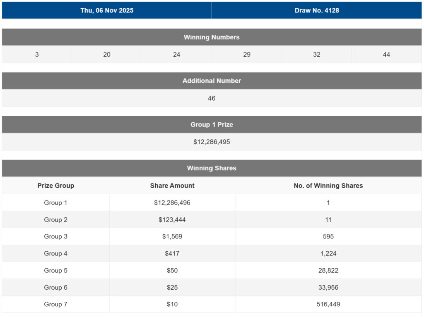Click the Draw No. 4128 header cell

[x=317, y=10]
